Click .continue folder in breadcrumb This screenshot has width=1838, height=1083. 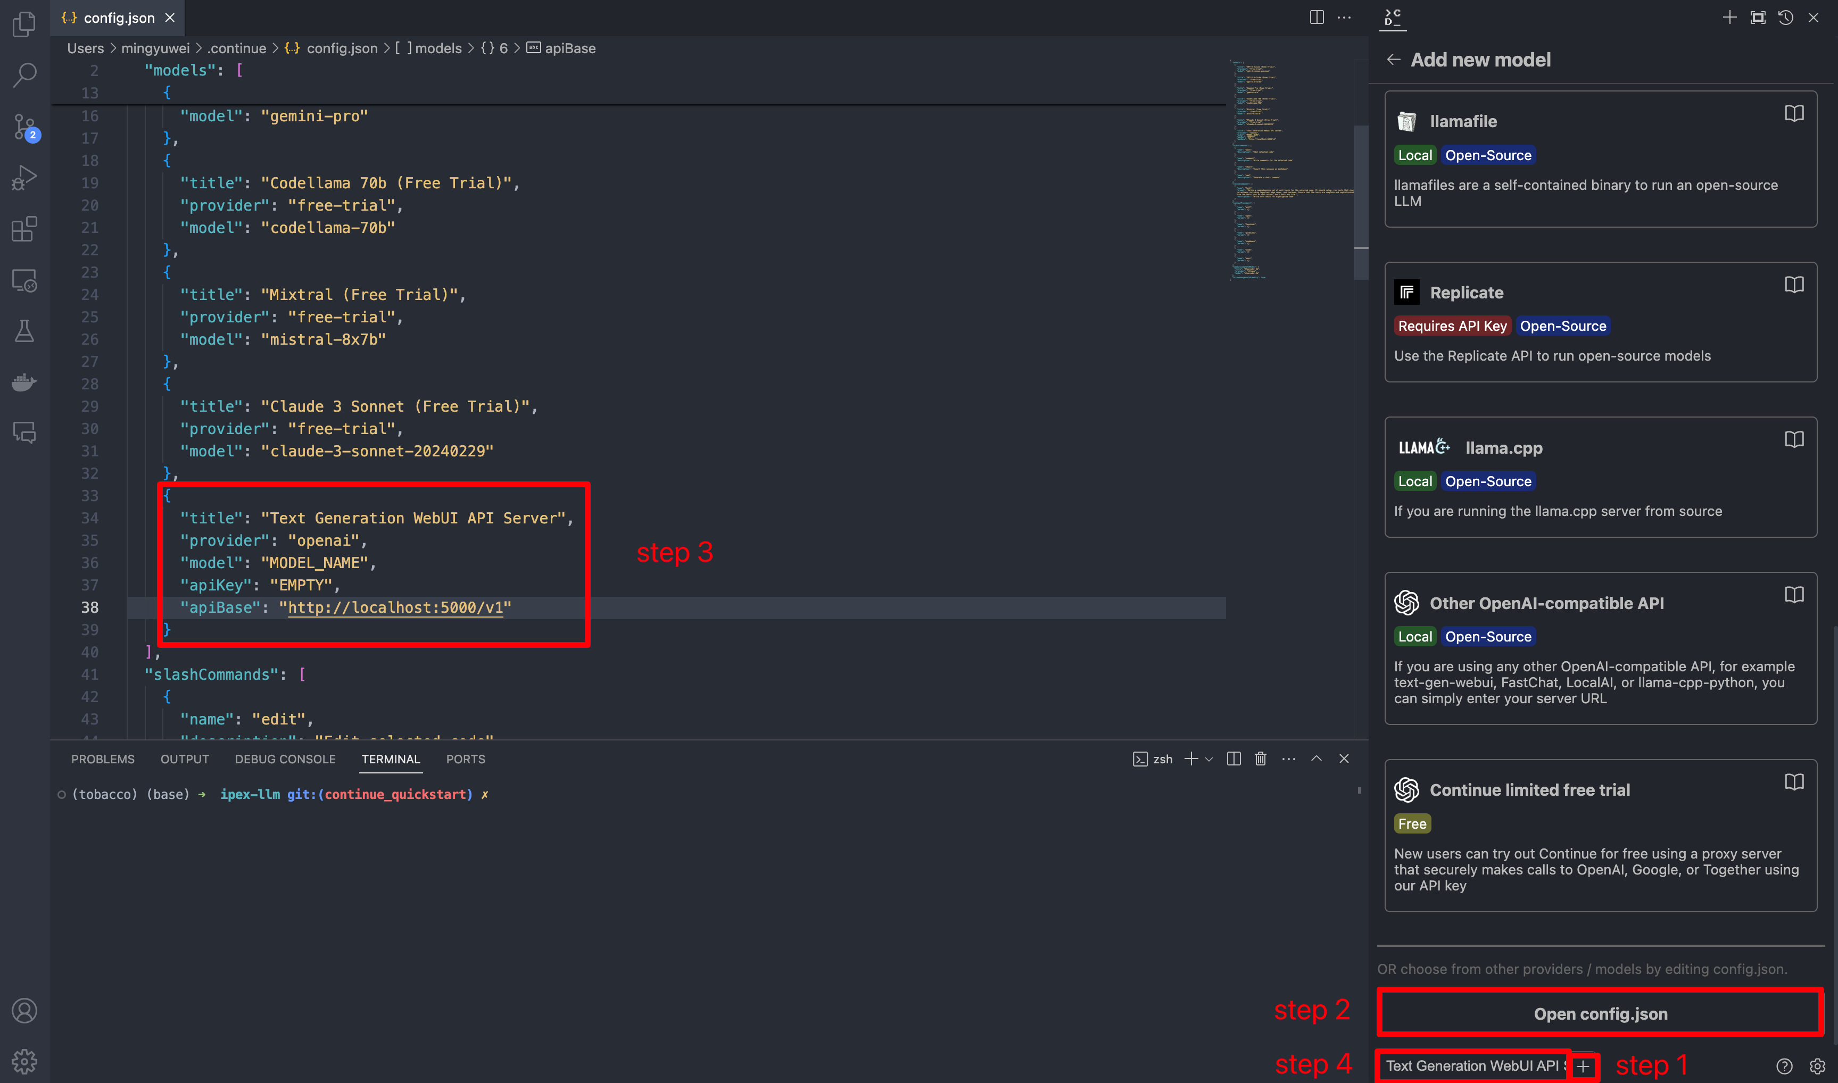tap(236, 48)
